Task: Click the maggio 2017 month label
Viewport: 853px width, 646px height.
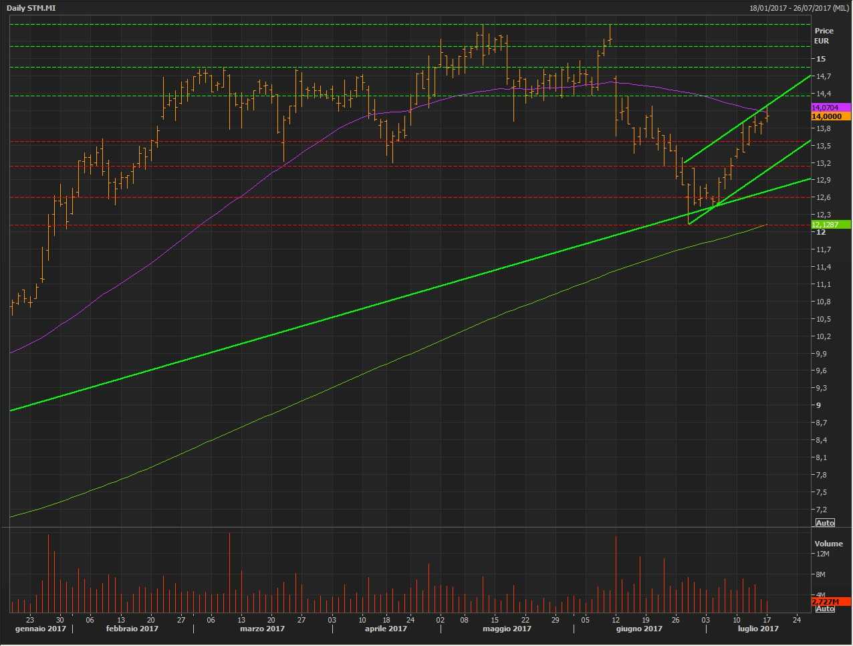Action: click(x=506, y=629)
